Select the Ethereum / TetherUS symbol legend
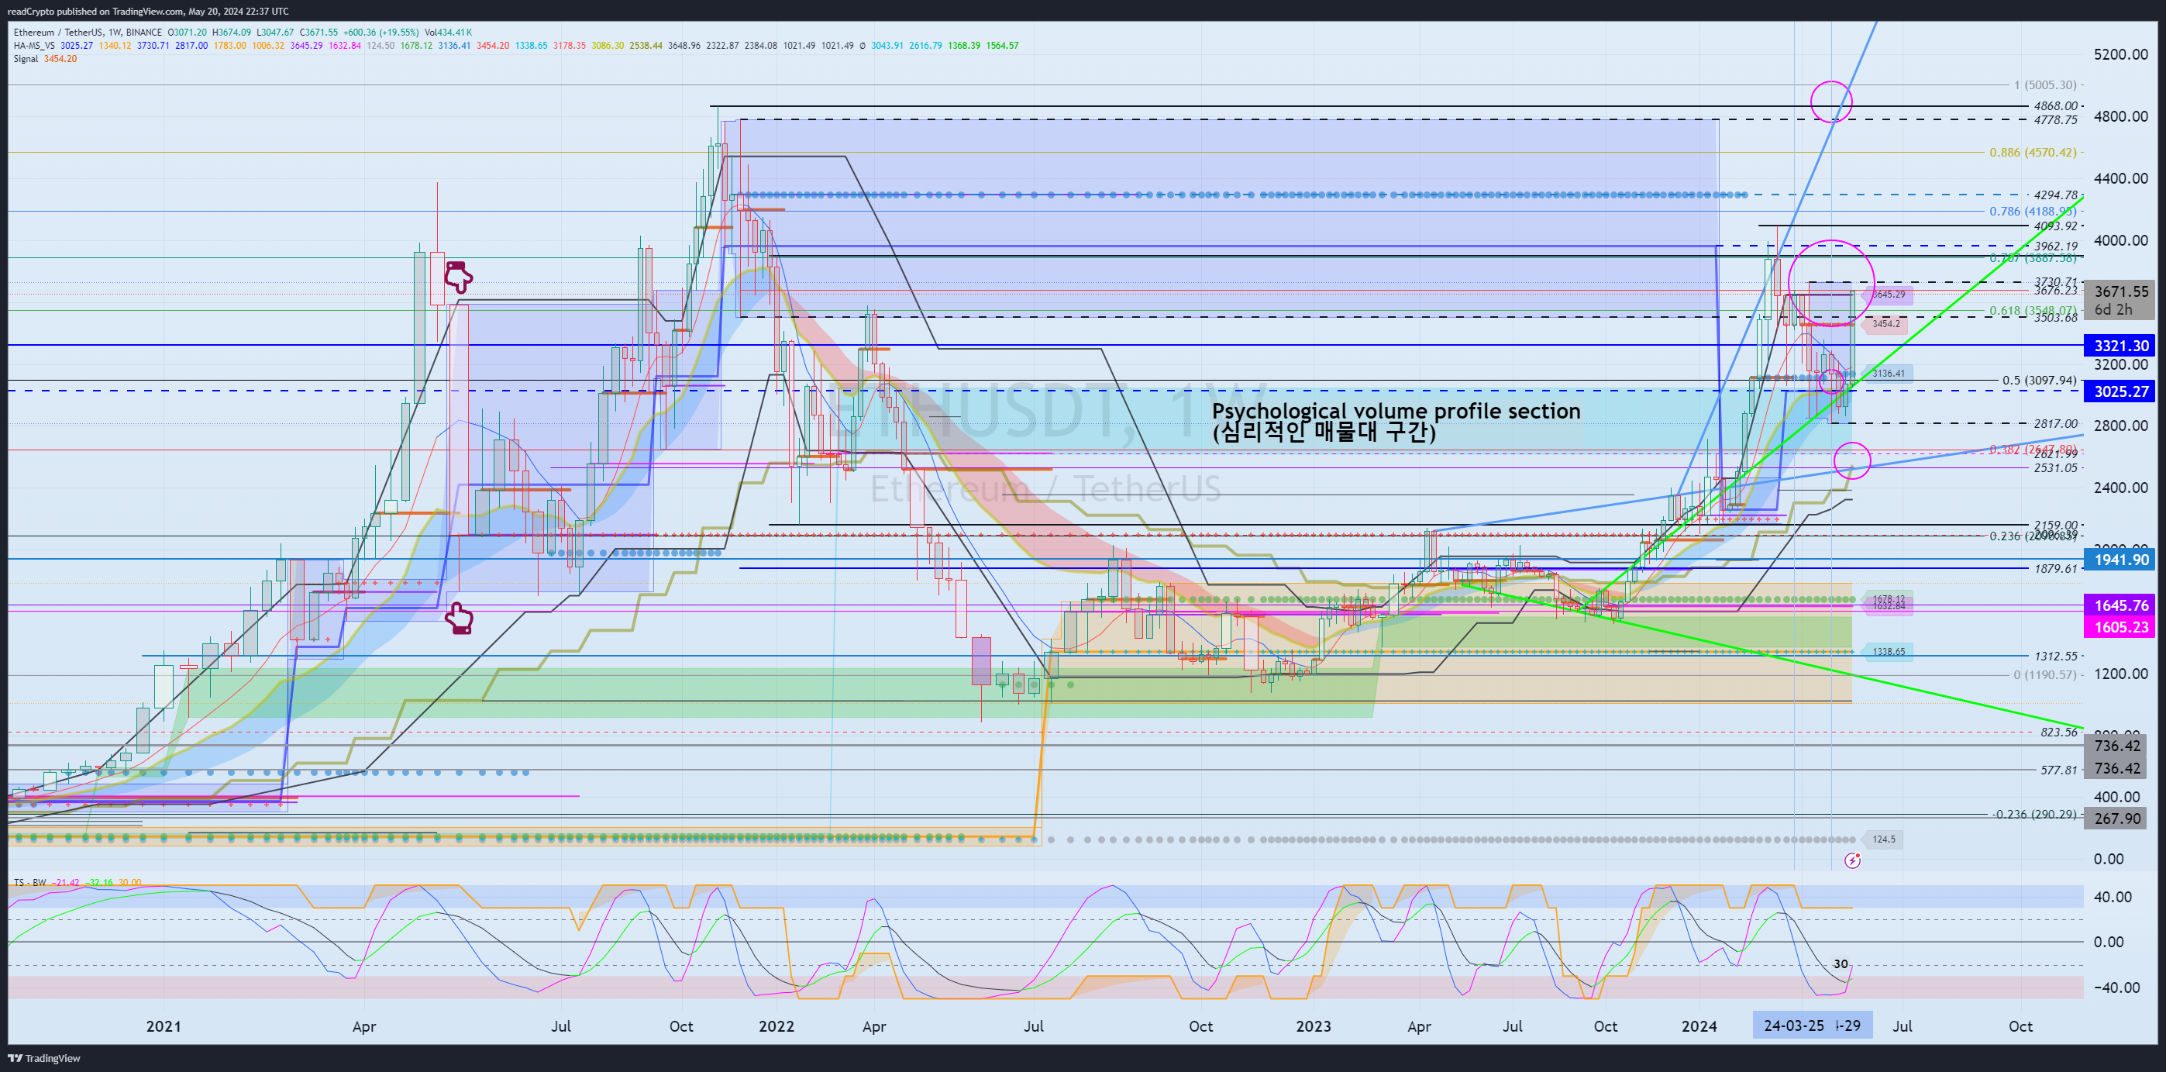 coord(88,33)
